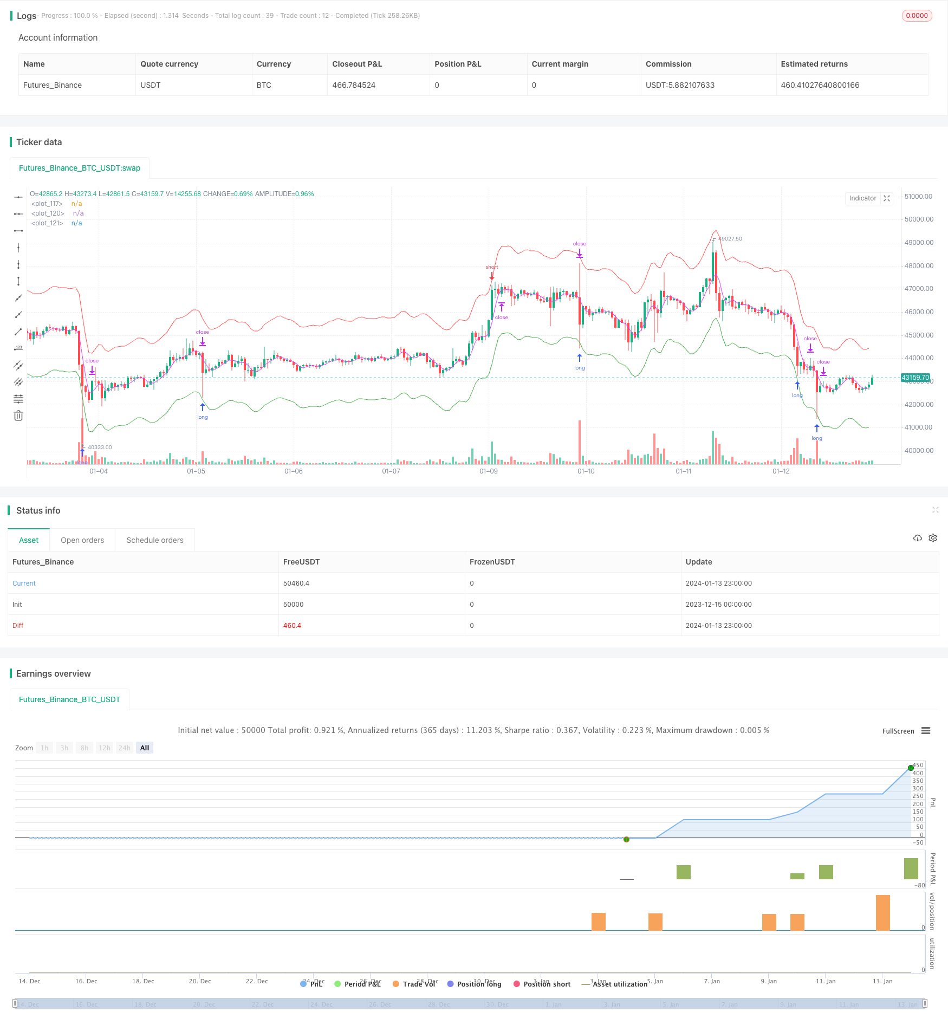The width and height of the screenshot is (948, 1025).
Task: Click the range navigator bar under the earnings chart
Action: coord(470,1003)
